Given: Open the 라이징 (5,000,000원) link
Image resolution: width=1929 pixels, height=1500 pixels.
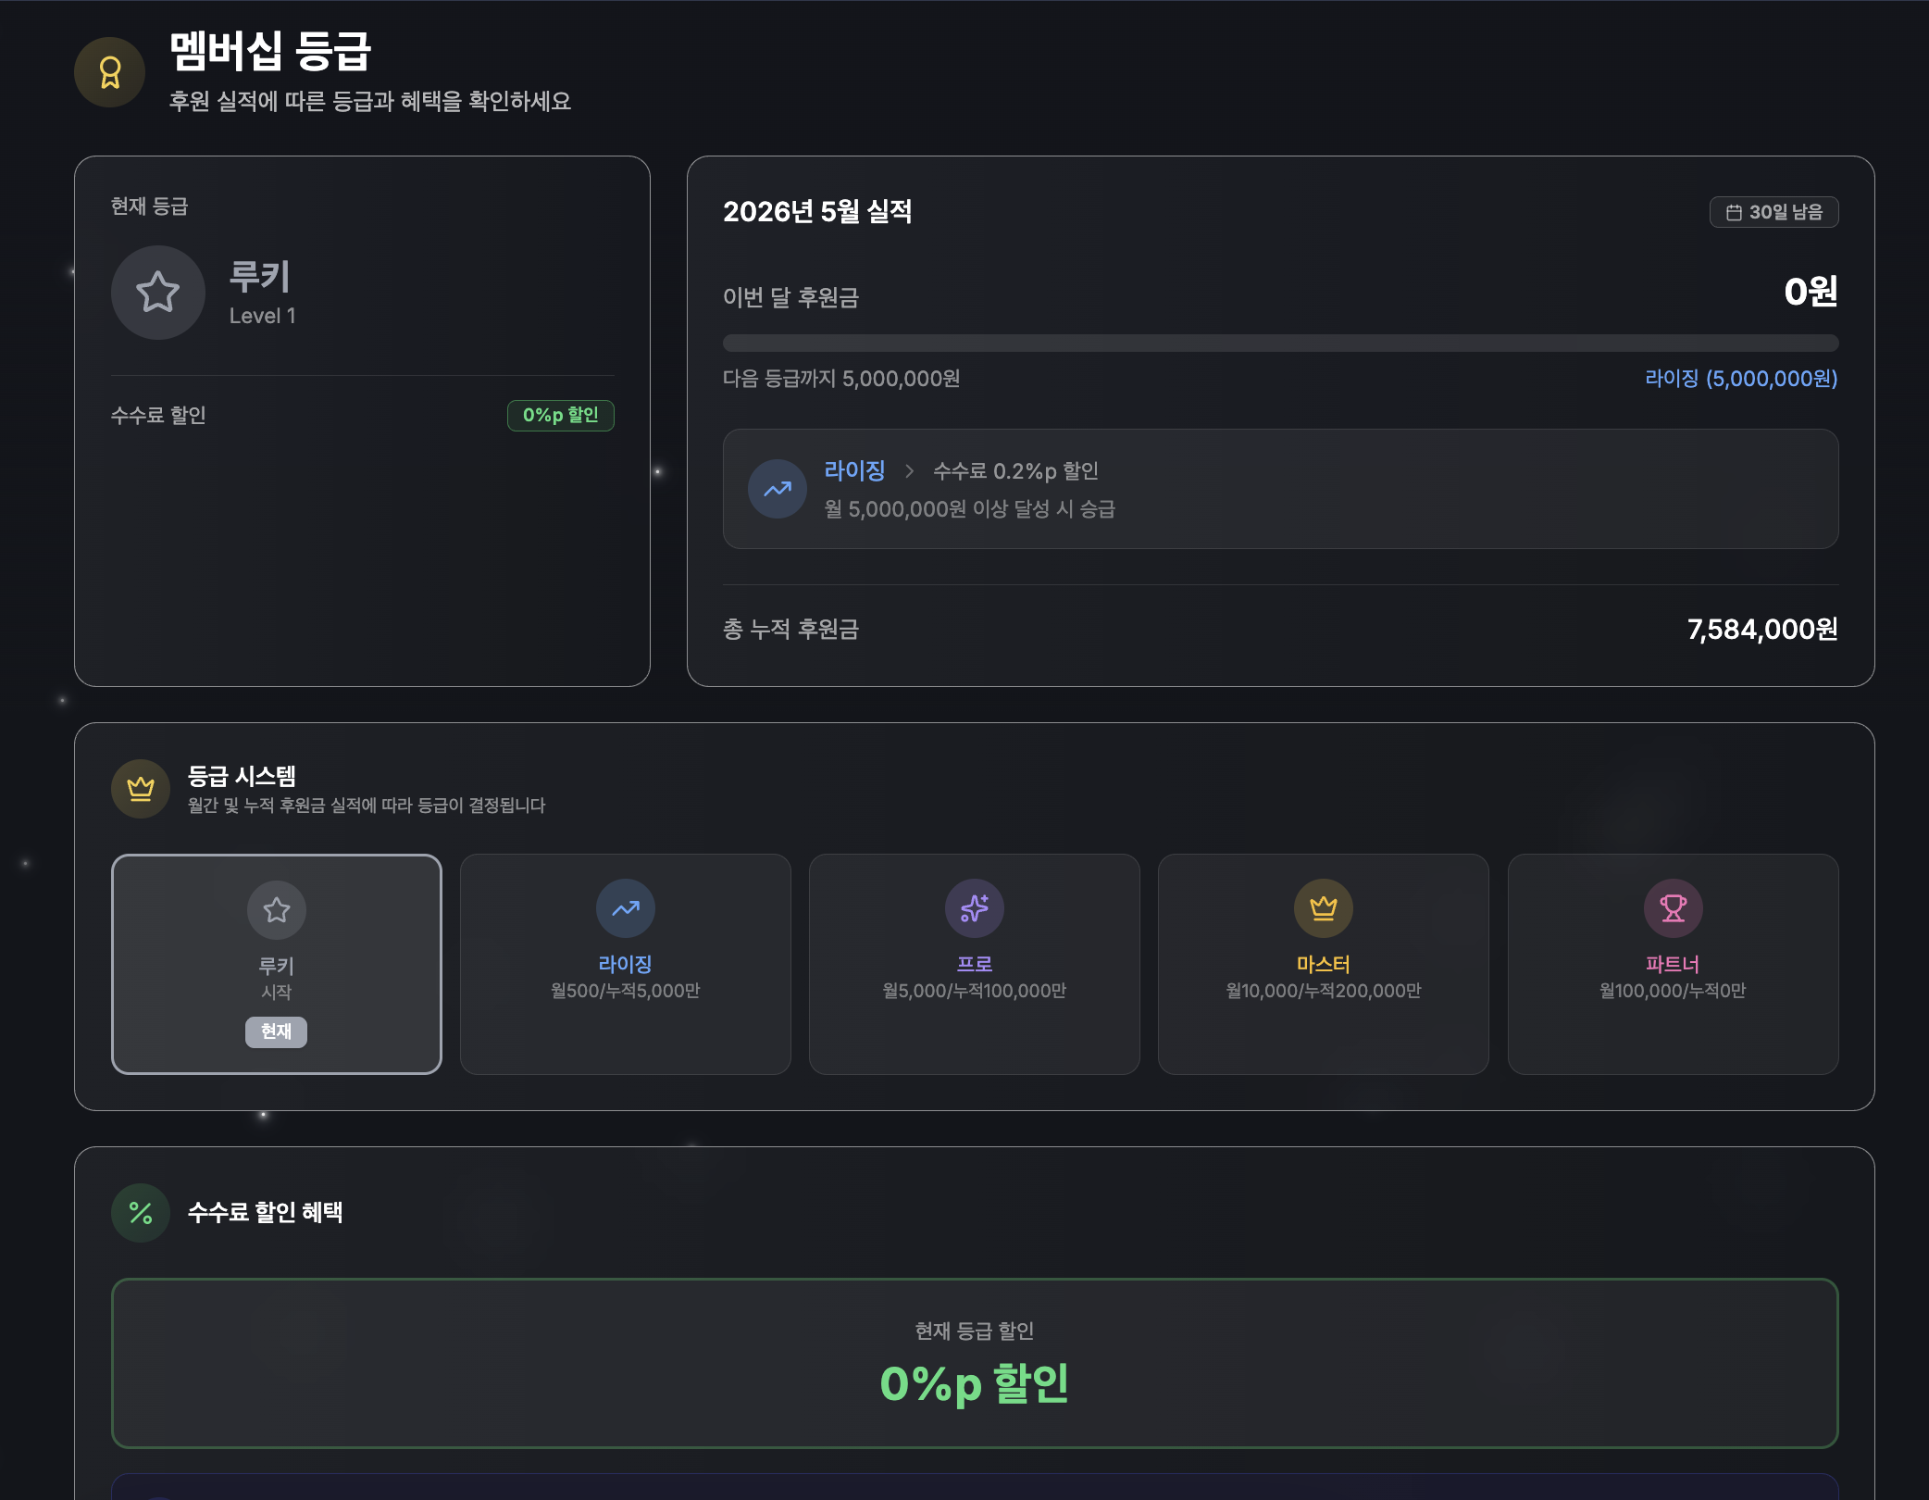Looking at the screenshot, I should coord(1741,379).
